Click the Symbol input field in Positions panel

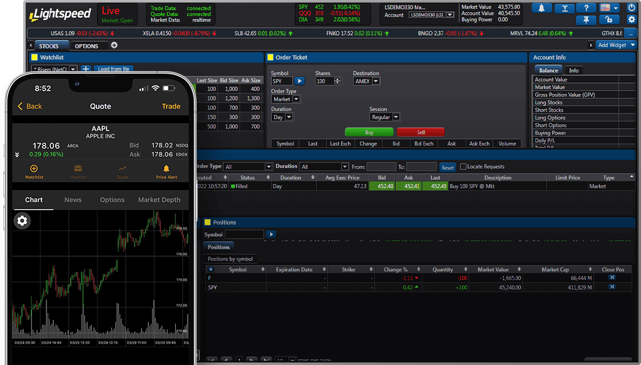point(245,234)
